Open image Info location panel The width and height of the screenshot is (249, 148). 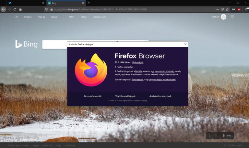click(x=227, y=136)
